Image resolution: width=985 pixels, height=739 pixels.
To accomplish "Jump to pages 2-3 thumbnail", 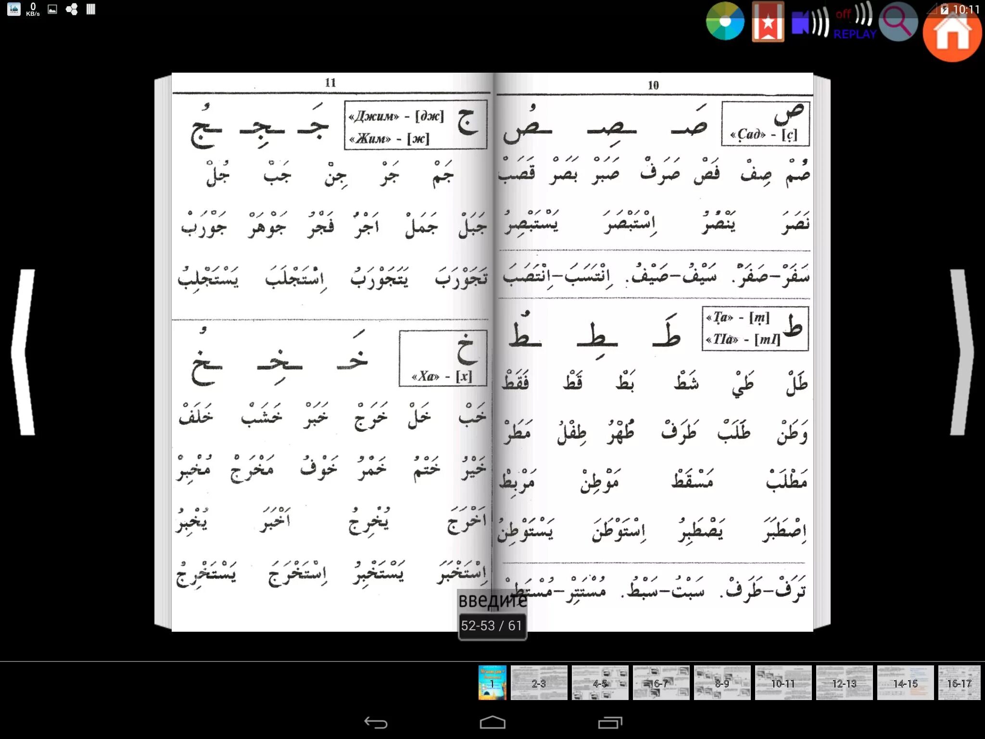I will tap(539, 683).
